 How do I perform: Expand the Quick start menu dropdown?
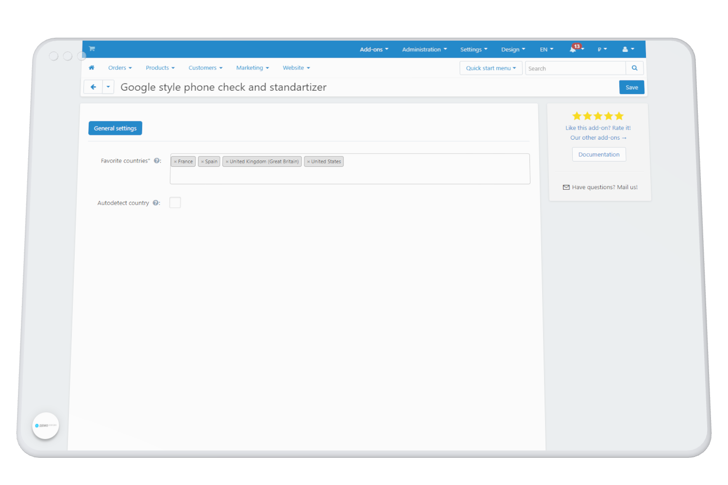coord(491,68)
